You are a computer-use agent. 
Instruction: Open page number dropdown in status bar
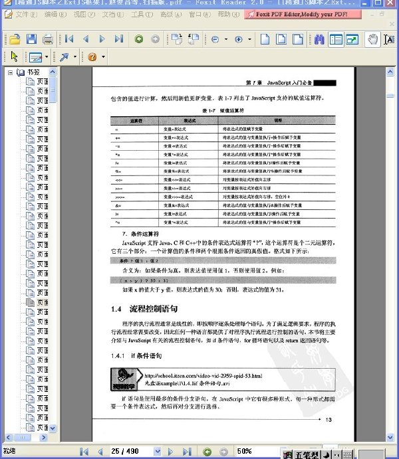(158, 451)
